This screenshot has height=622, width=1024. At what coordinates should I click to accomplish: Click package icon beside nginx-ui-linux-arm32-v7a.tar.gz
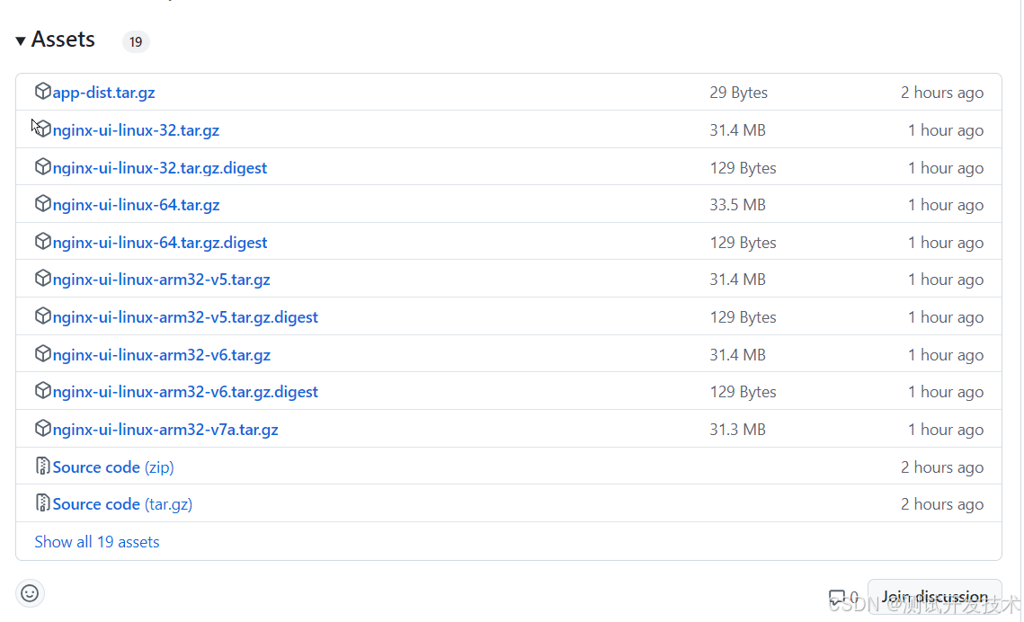pos(42,429)
